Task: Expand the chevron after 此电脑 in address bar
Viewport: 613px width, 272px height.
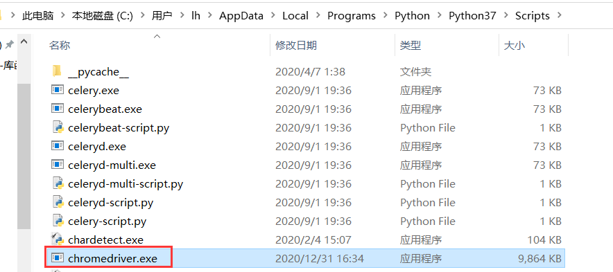Action: point(62,16)
